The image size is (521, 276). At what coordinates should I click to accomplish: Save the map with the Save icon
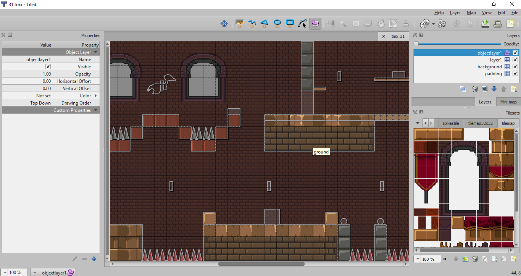(x=485, y=24)
